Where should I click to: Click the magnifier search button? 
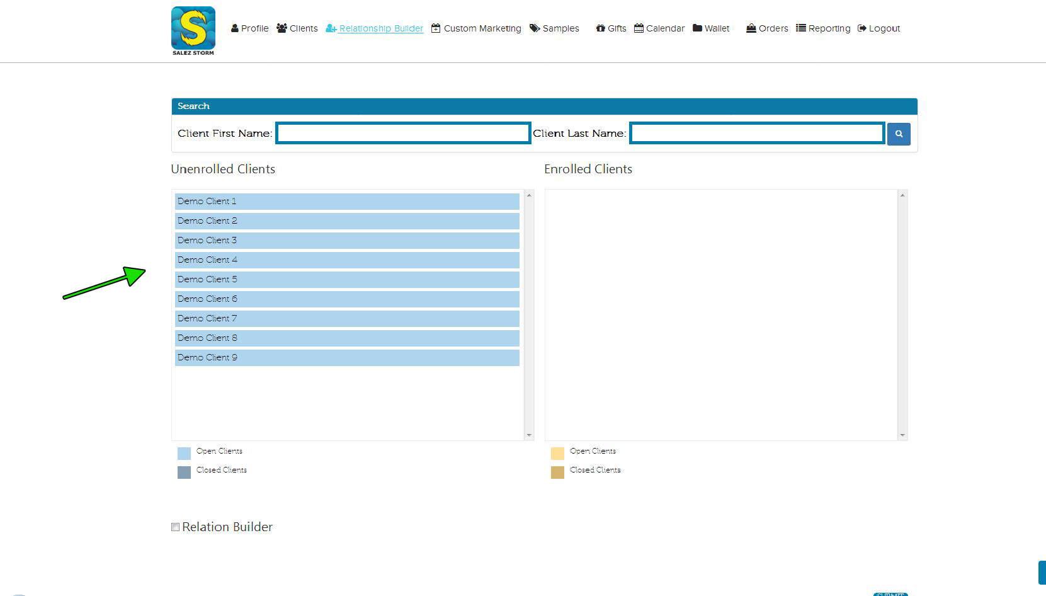(899, 134)
